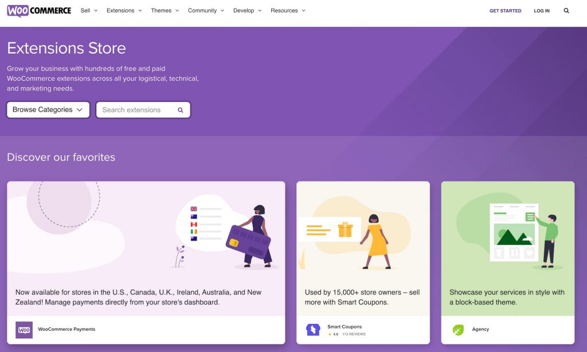Open the Agency theme name link
The image size is (587, 352).
480,329
